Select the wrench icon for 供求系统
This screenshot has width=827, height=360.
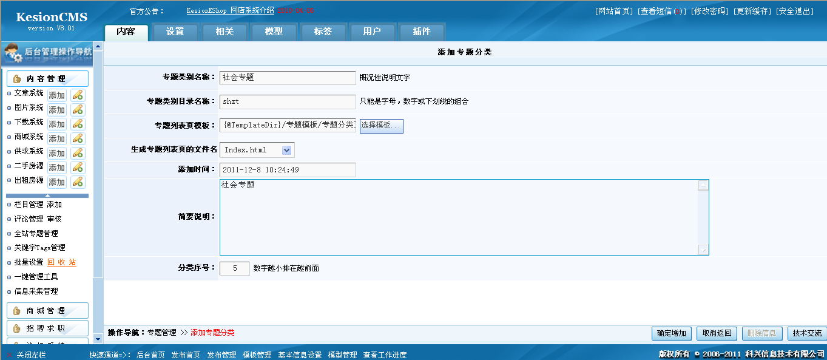coord(78,153)
